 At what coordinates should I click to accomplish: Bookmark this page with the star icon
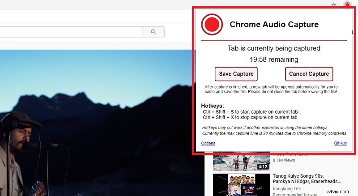tap(334, 5)
